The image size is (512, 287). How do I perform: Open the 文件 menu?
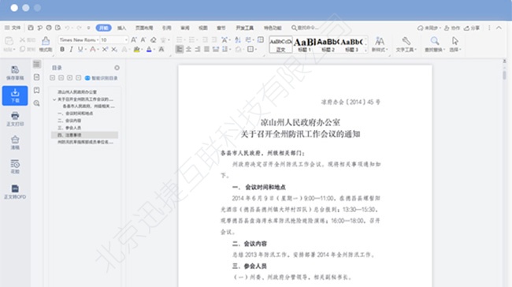pyautogui.click(x=13, y=28)
